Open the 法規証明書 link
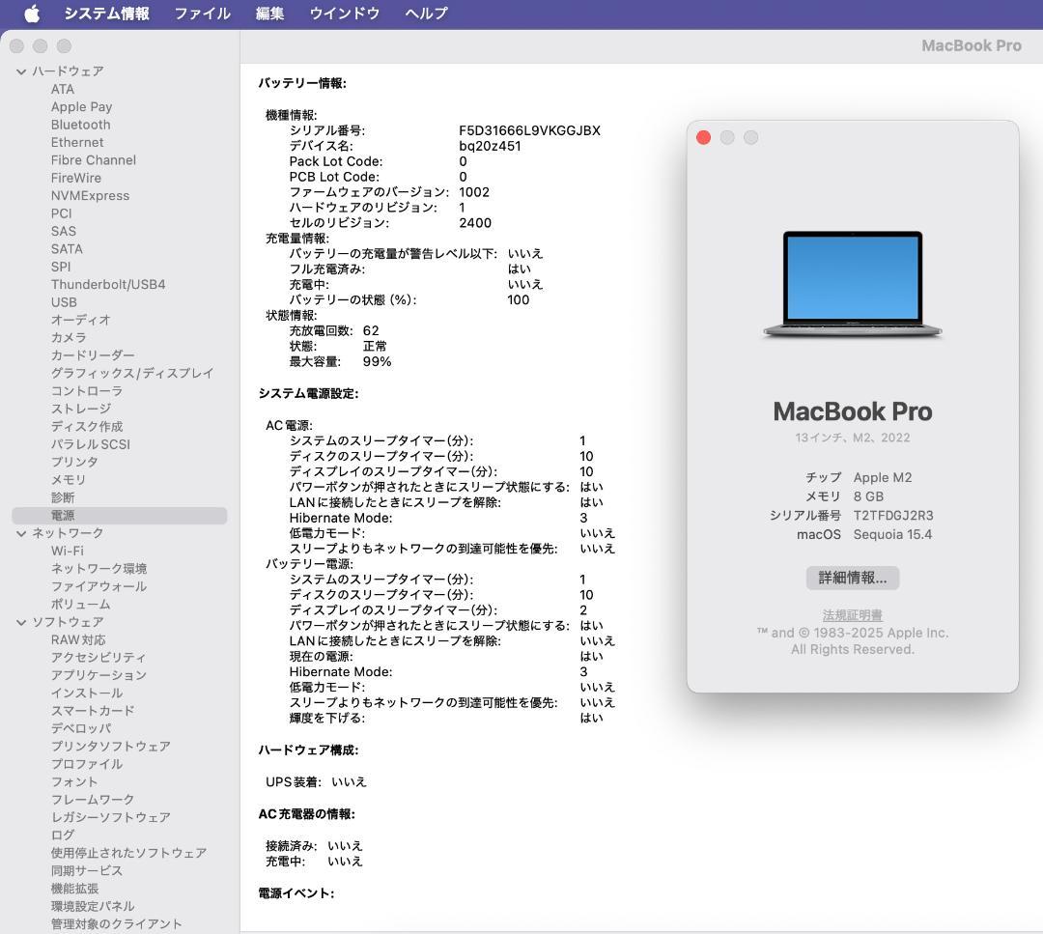This screenshot has width=1043, height=934. (852, 614)
